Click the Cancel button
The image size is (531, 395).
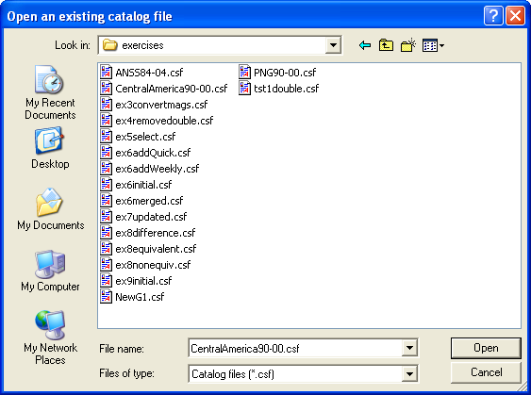point(486,372)
